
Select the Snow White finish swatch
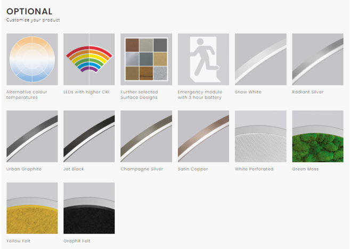tap(261, 59)
